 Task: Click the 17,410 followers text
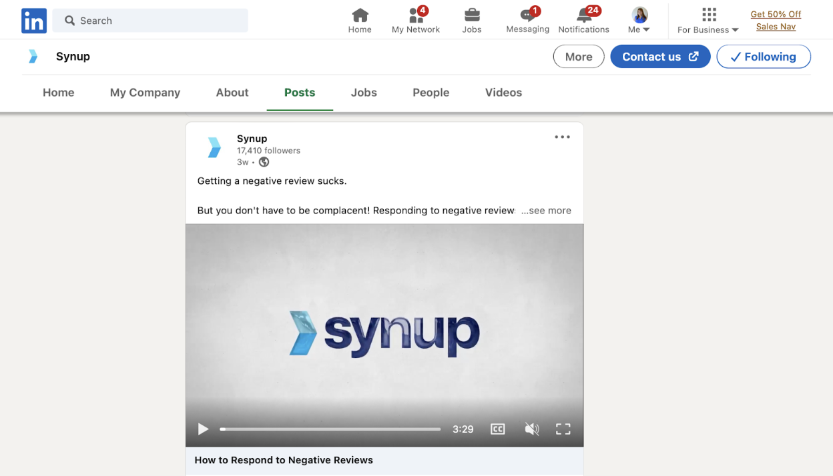(x=268, y=151)
